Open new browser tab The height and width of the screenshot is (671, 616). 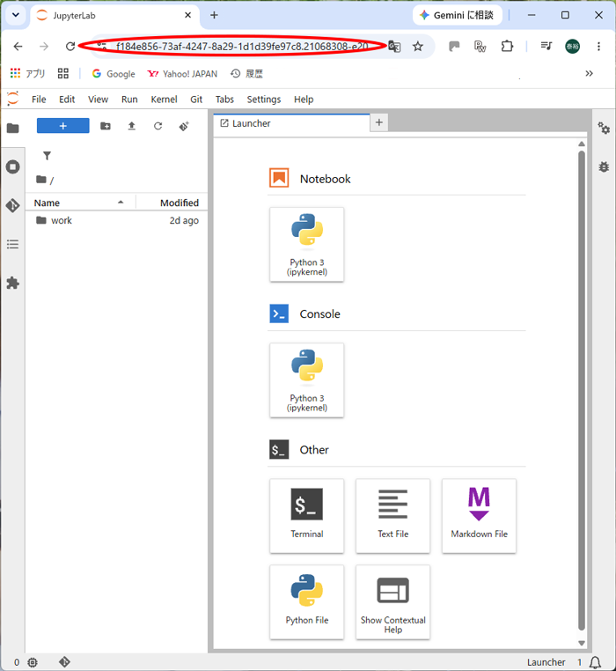(x=214, y=15)
